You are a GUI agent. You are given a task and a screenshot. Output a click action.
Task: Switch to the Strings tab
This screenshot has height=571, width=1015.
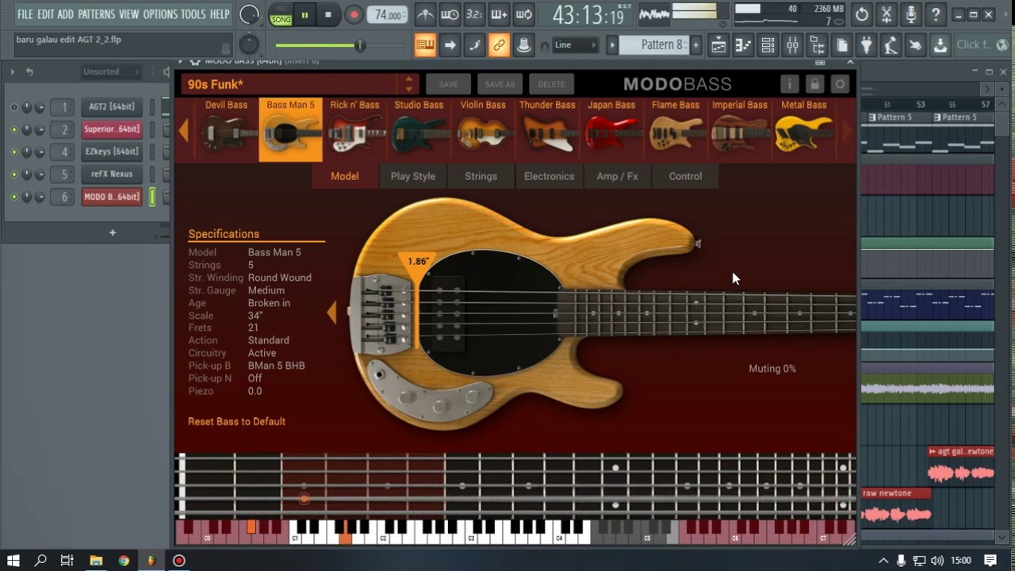481,176
